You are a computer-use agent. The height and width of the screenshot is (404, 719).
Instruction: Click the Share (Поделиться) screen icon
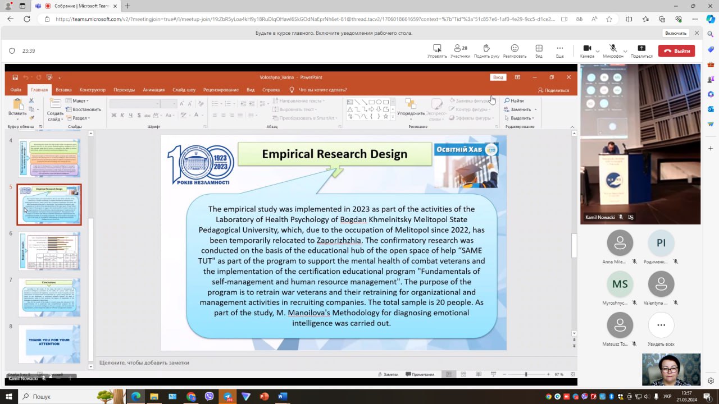(641, 49)
